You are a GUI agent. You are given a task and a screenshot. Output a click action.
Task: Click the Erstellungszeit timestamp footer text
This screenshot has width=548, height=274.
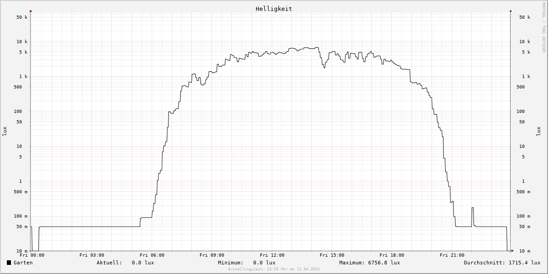coord(274,269)
